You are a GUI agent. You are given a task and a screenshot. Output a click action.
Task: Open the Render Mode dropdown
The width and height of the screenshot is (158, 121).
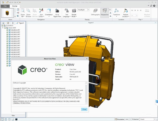coord(74,16)
